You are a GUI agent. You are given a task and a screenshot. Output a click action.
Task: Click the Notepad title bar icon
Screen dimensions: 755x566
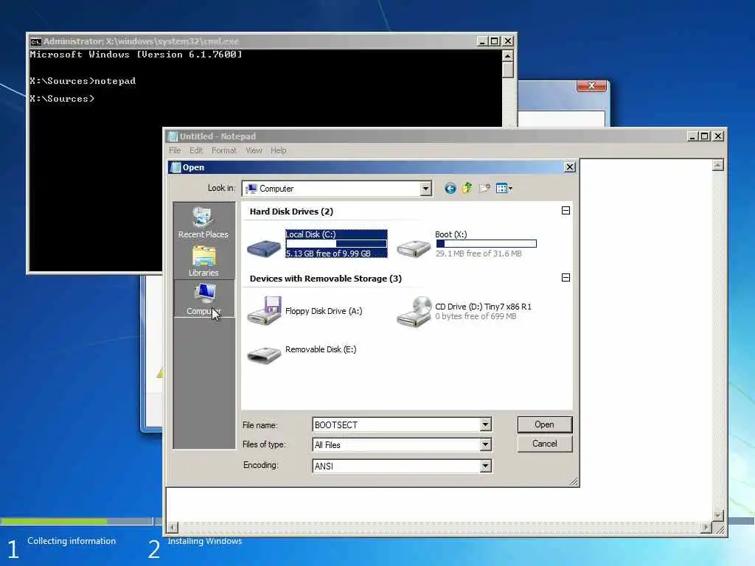tap(173, 136)
